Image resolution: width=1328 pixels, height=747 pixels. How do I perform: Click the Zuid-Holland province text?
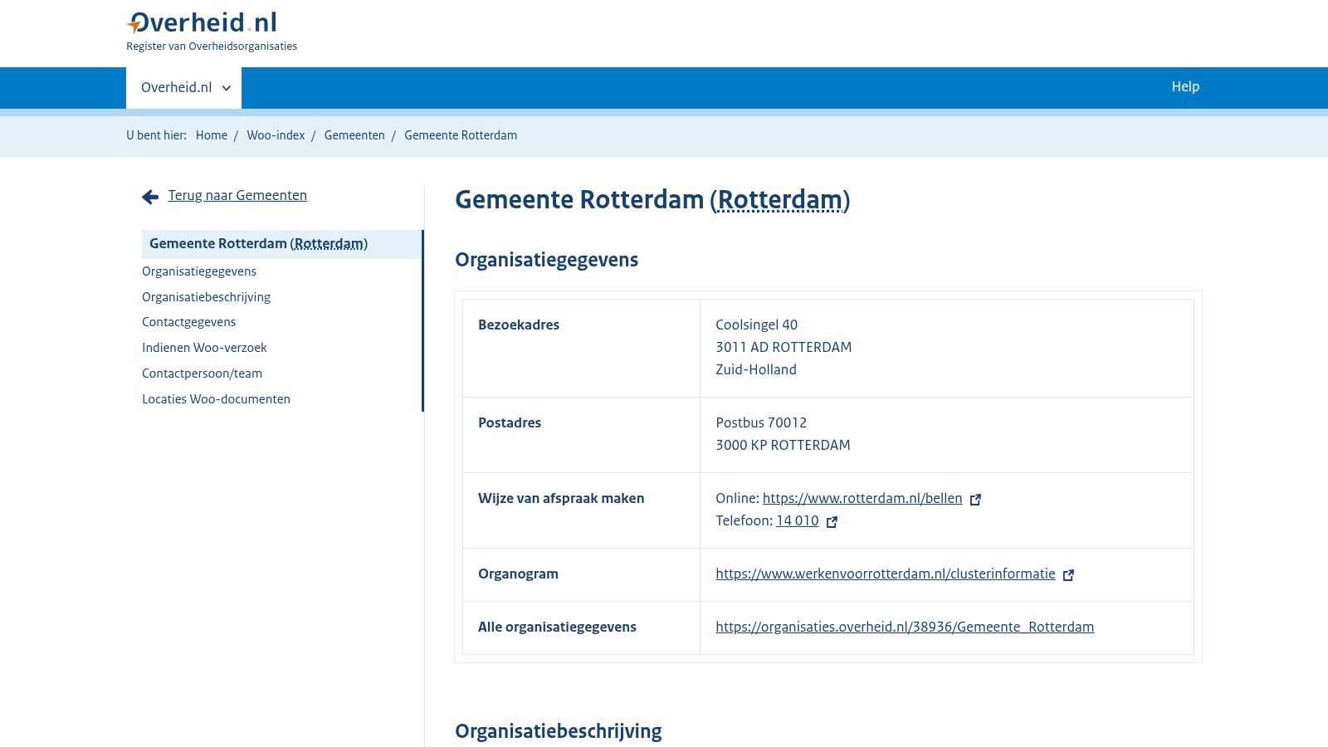point(756,369)
